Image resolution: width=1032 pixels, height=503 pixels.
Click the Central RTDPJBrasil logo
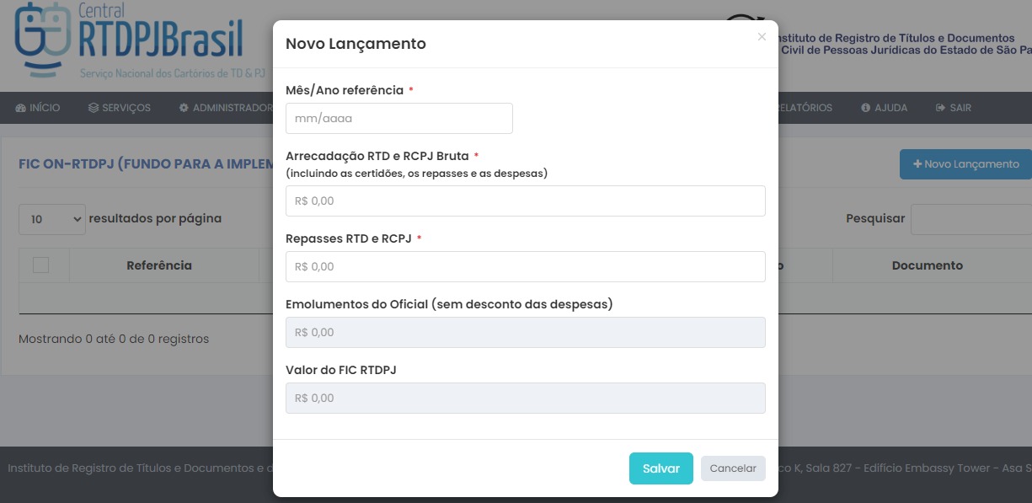(x=129, y=40)
